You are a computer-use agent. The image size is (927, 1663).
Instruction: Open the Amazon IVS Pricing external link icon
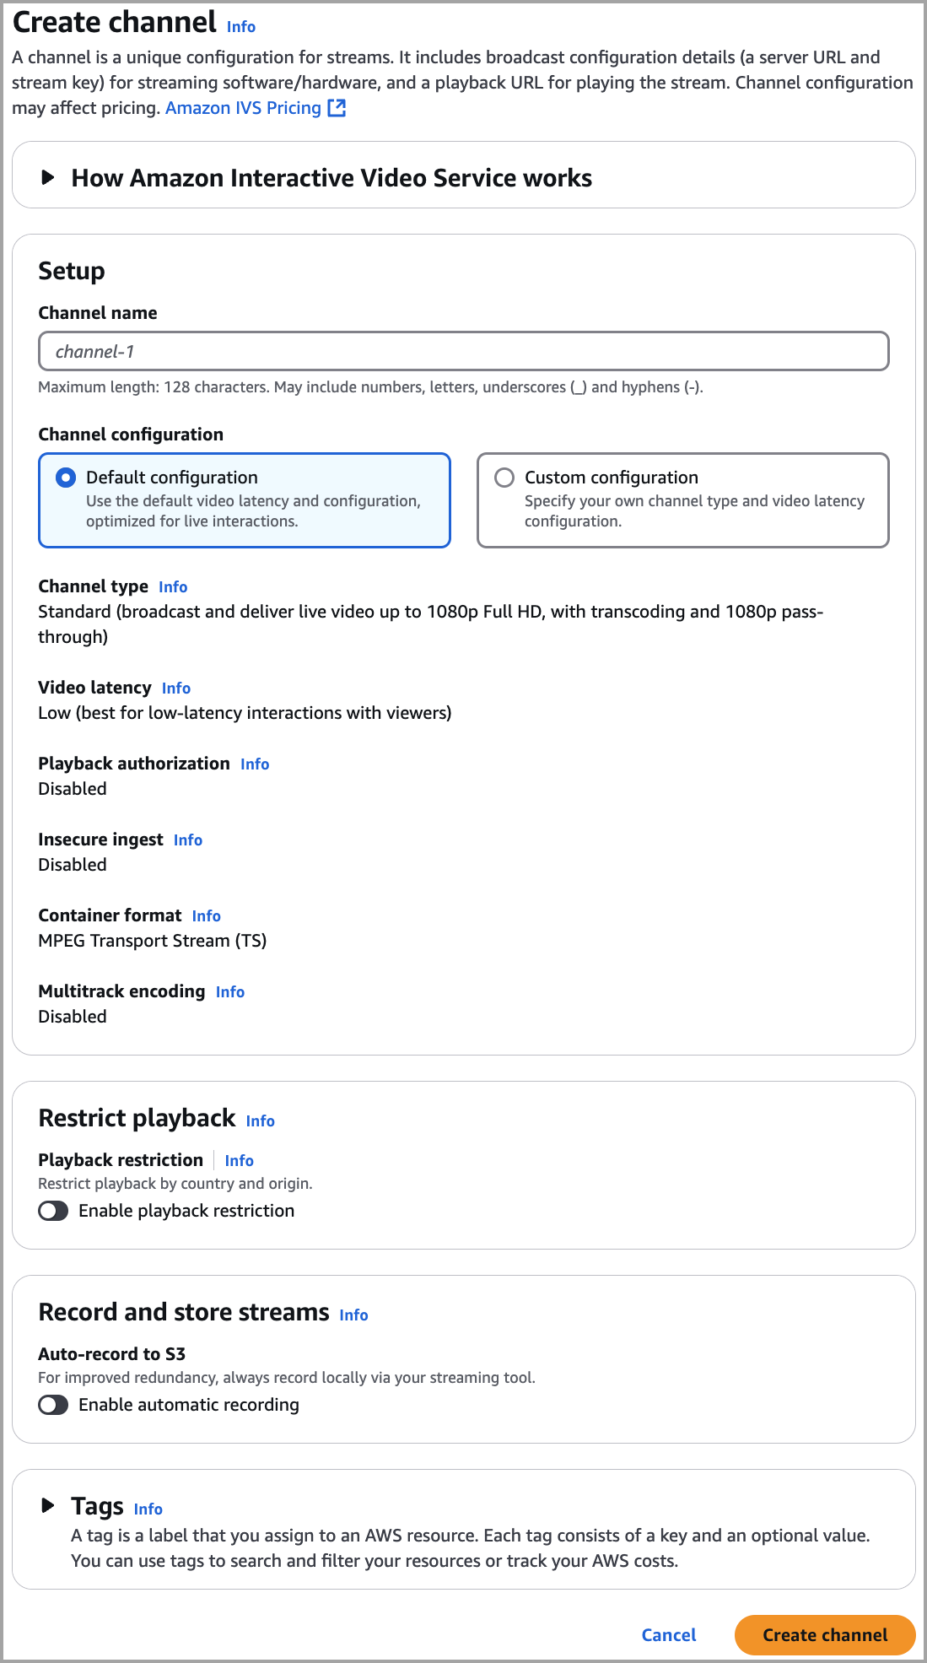[x=337, y=108]
